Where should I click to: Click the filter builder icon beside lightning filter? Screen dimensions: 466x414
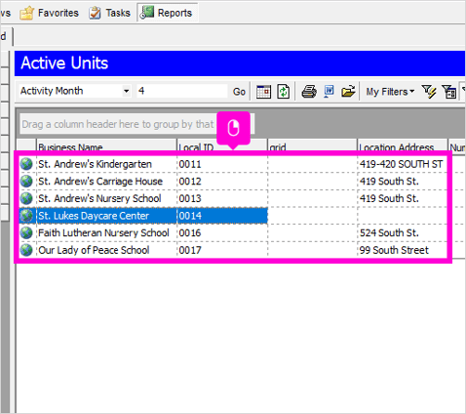click(x=449, y=92)
